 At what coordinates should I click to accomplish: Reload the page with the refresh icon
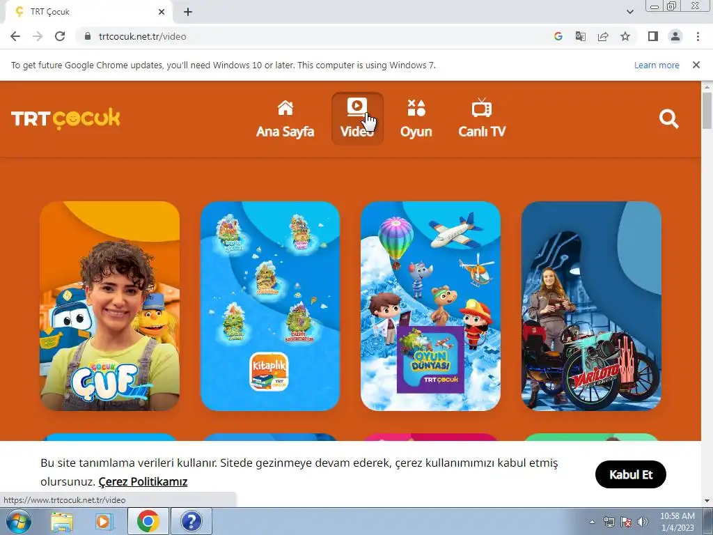point(60,36)
